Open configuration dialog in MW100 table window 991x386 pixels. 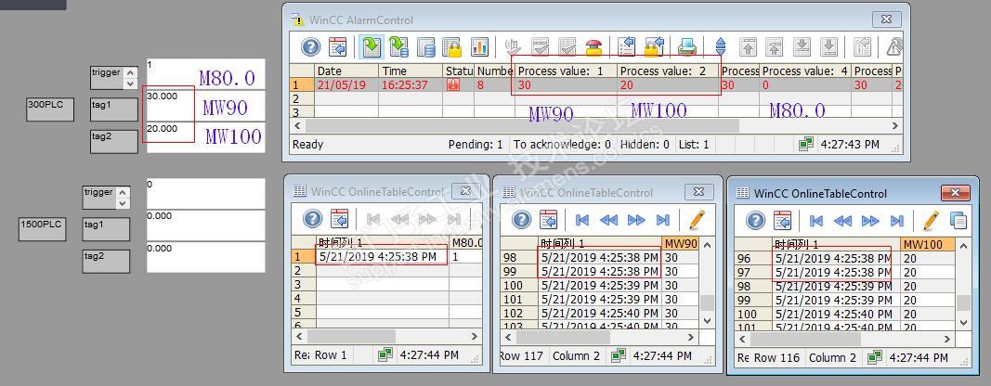coord(783,221)
